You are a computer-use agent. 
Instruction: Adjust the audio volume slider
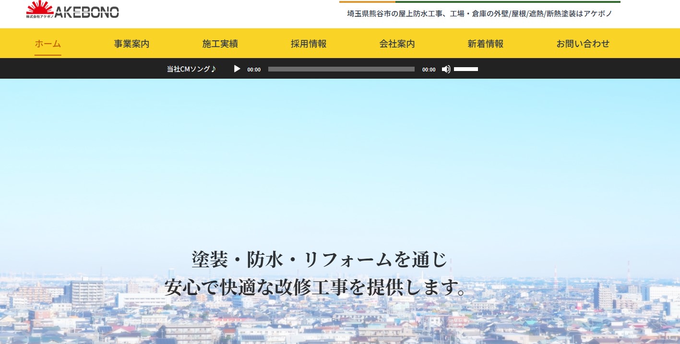466,69
